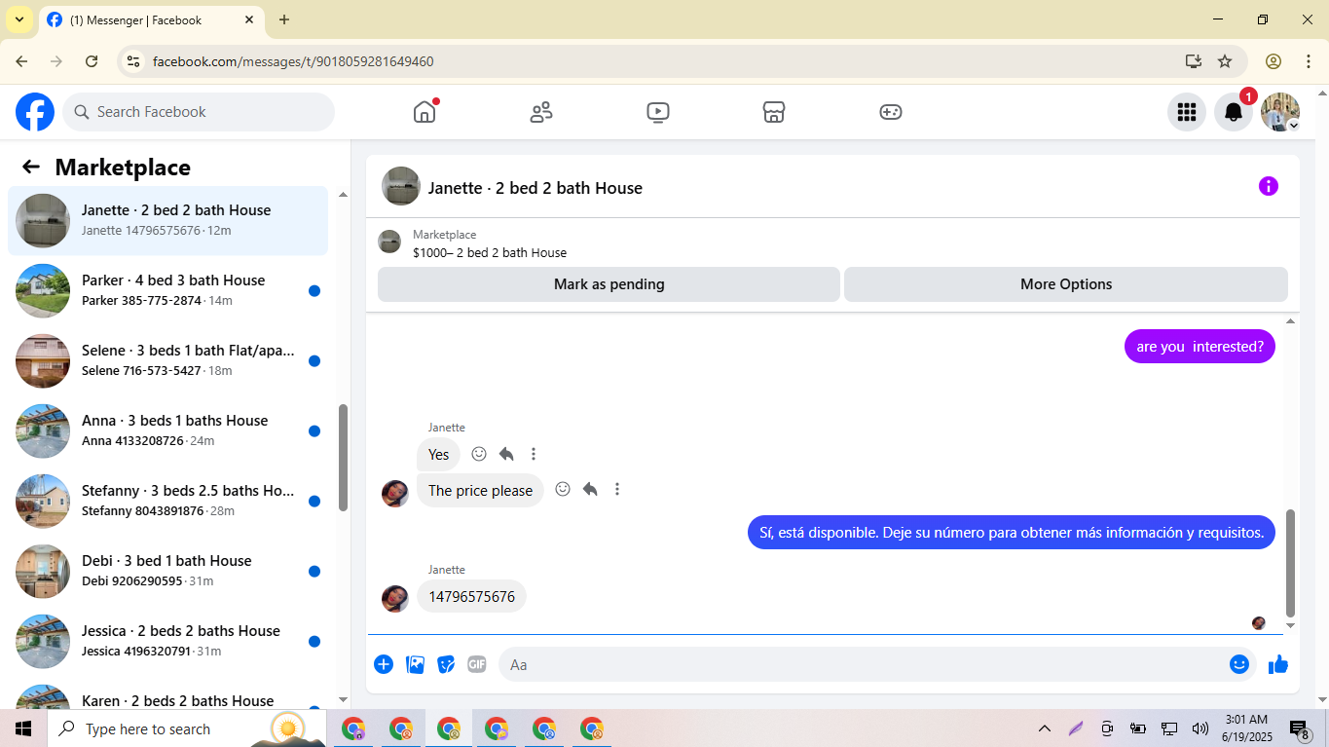The width and height of the screenshot is (1329, 747).
Task: Select Janette 2 bed 2 bath House chat
Action: click(167, 221)
